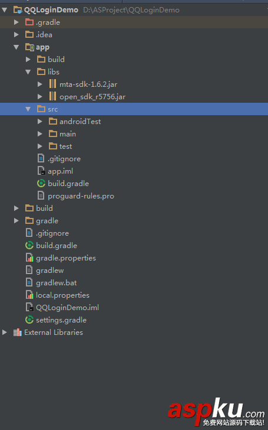Select the main folder name

tap(68, 134)
